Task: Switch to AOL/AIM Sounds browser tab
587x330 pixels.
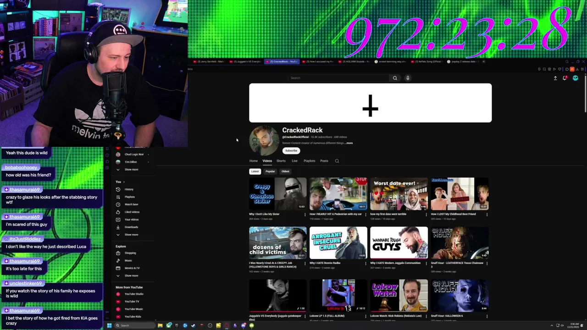Action: (x=354, y=61)
